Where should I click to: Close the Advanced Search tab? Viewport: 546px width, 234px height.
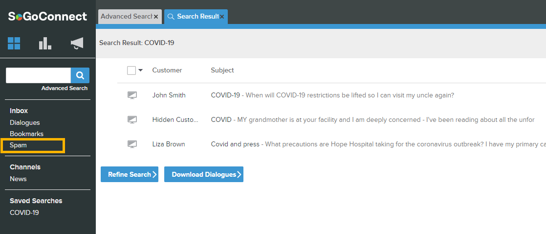[x=155, y=17]
